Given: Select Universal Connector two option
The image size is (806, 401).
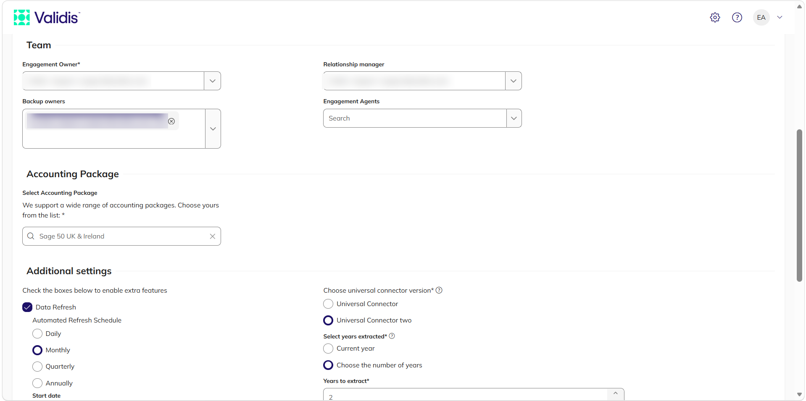Looking at the screenshot, I should pyautogui.click(x=328, y=320).
